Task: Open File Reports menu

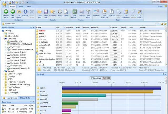Action: tap(75, 14)
